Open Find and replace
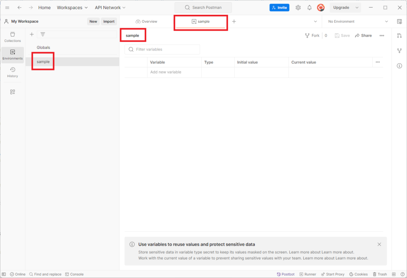The image size is (407, 278). coord(45,274)
